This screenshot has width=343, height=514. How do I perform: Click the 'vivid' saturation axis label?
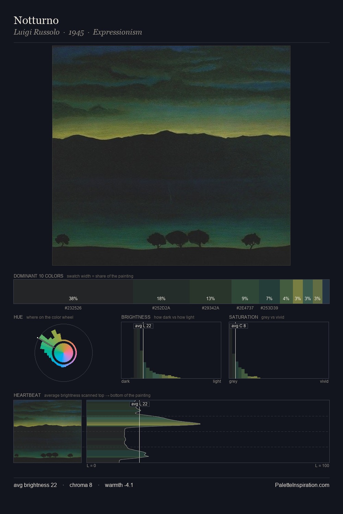324,381
